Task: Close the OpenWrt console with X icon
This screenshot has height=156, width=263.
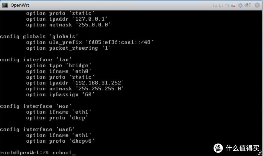Action: (257, 5)
